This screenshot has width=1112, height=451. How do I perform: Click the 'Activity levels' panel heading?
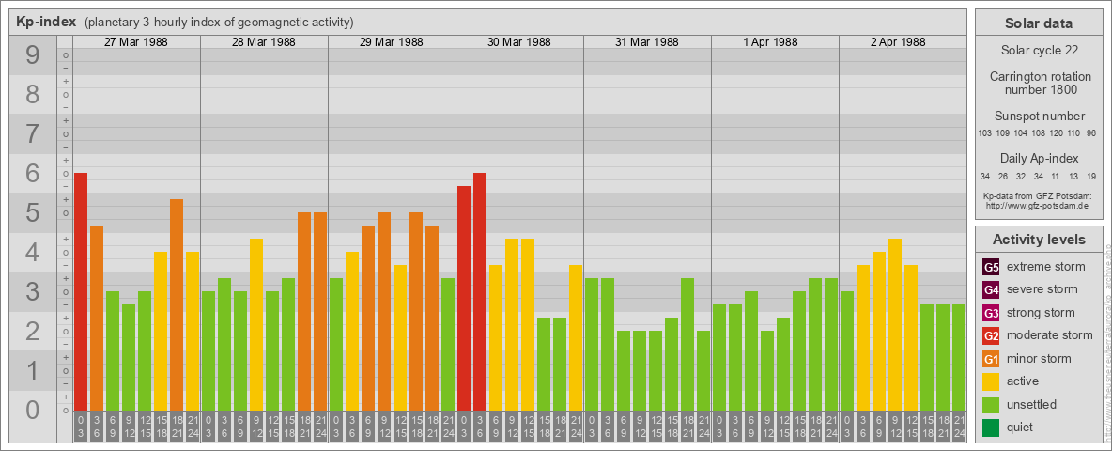coord(1038,240)
